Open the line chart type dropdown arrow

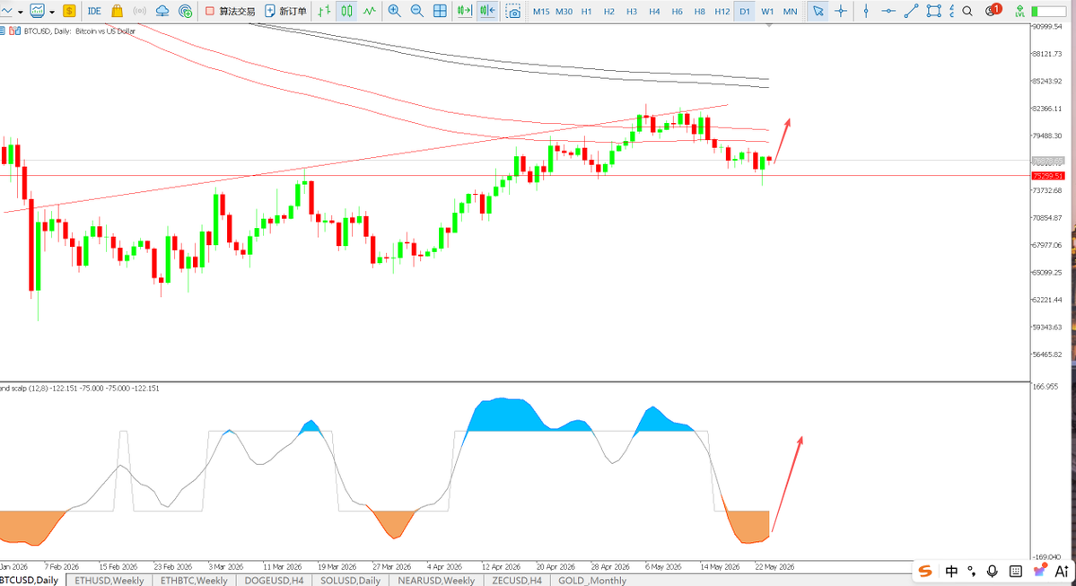(x=20, y=12)
